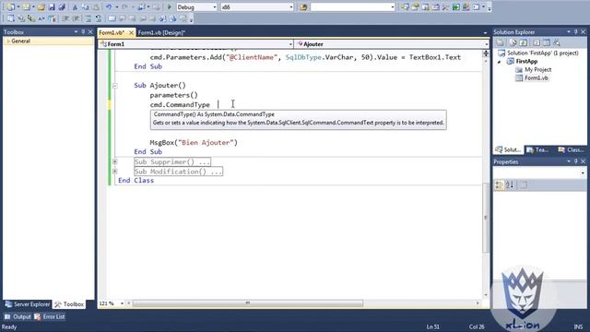This screenshot has height=332, width=590.
Task: Click the Find in Files icon
Action: (303, 6)
